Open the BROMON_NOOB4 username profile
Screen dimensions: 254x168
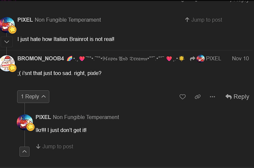(40, 59)
